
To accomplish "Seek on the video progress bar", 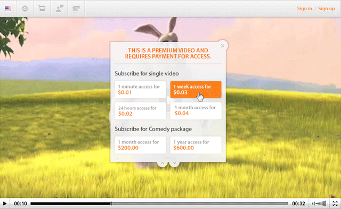I will pos(159,204).
